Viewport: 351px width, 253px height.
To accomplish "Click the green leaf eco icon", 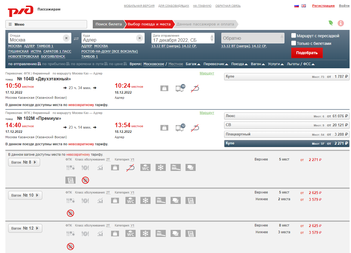I will [x=331, y=23].
